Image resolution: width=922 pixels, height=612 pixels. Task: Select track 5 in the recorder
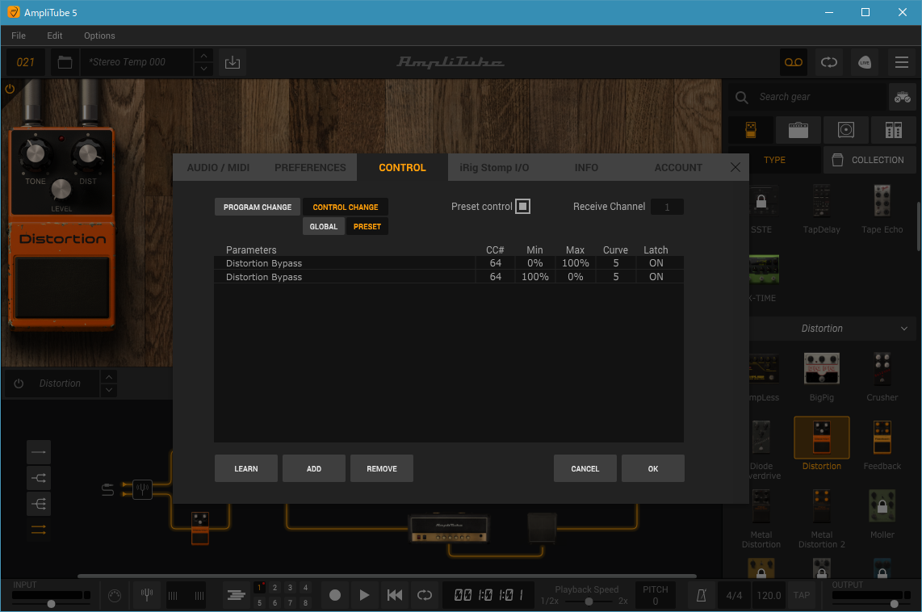point(259,602)
